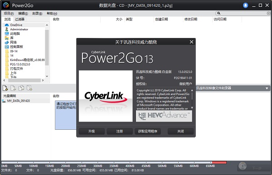Viewport: 272px width, 175px height.
Task: Sort the browser list by 大小 column
Action: (119, 19)
